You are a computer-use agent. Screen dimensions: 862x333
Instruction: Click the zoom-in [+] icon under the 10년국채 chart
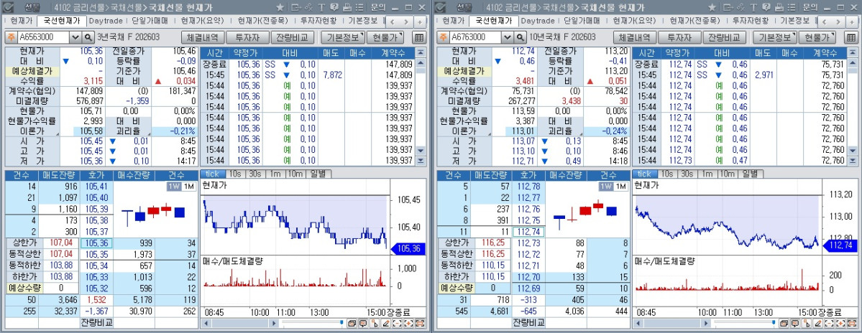tap(840, 324)
